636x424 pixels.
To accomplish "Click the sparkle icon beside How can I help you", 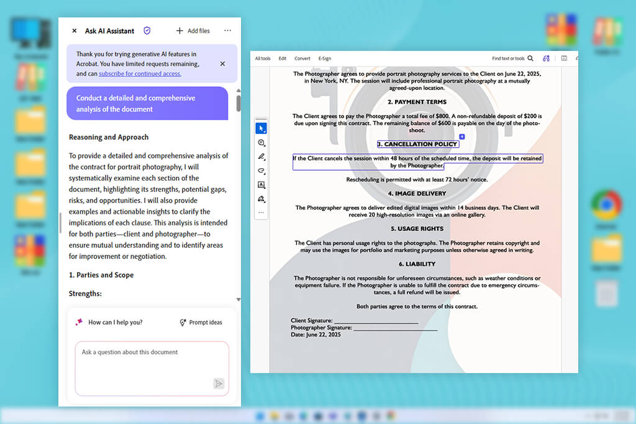I will 79,322.
